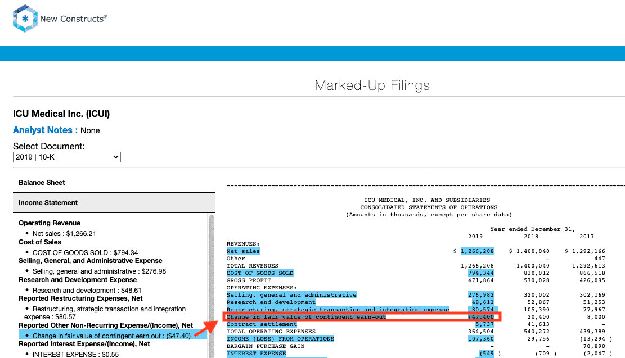Open the Select Document 2019 10-K dropdown
The height and width of the screenshot is (358, 625).
tap(66, 157)
